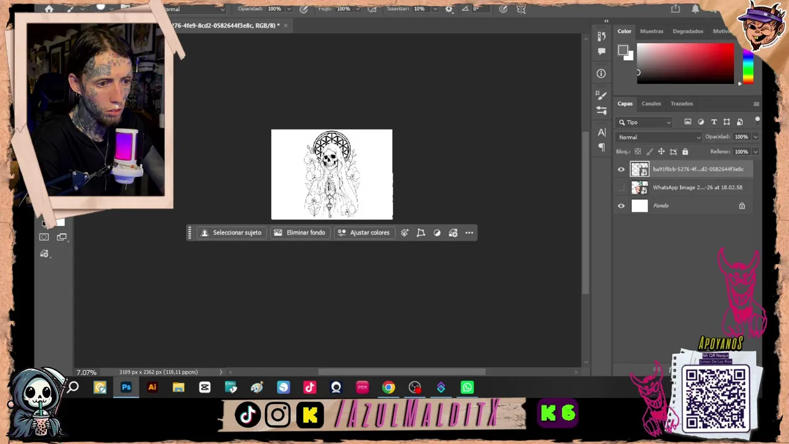Lock artboard nesting icon
This screenshot has height=444, width=789.
coord(673,152)
